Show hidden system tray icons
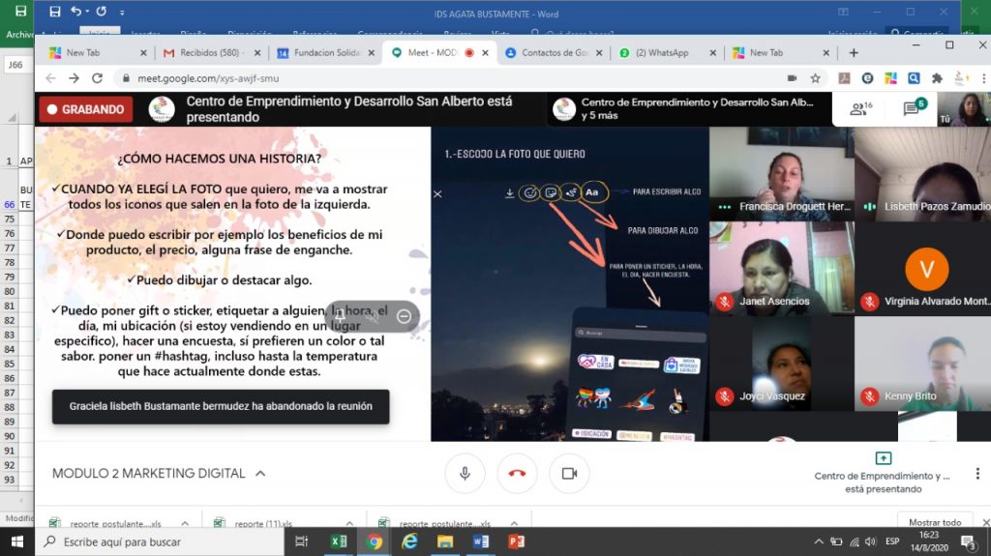 [819, 541]
